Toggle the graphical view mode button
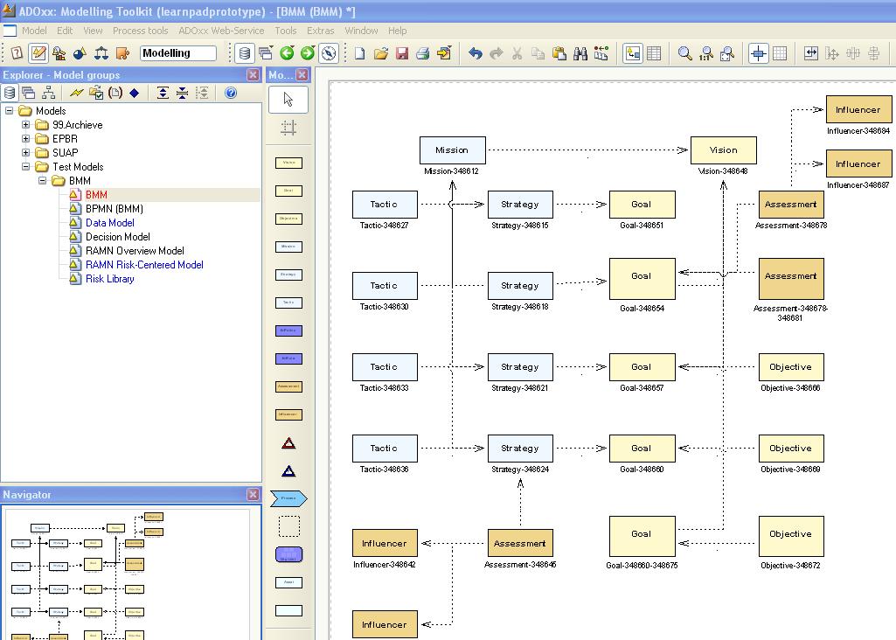The image size is (896, 640). tap(633, 53)
